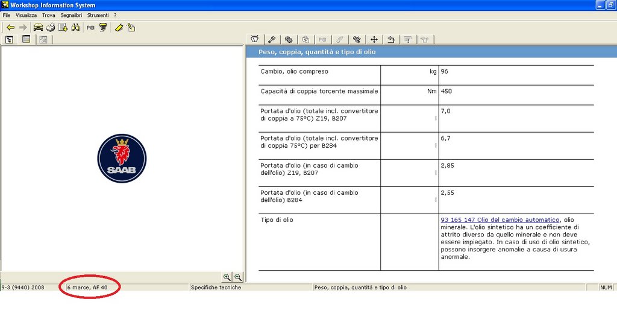The image size is (617, 322).
Task: Open search with the binoculars icon
Action: click(x=76, y=27)
